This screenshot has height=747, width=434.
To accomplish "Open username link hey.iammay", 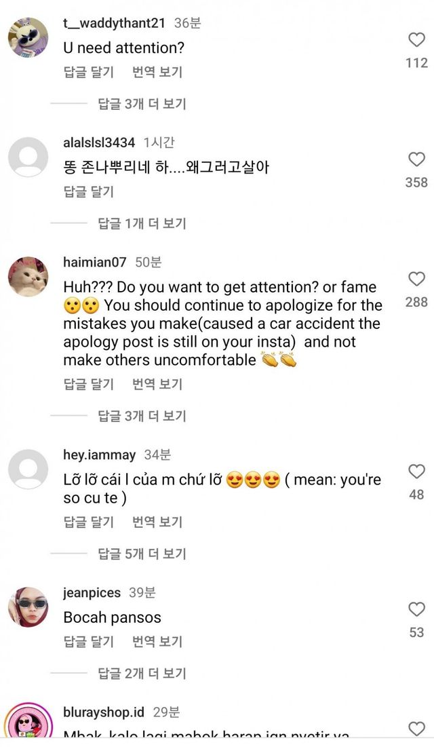I will [x=99, y=455].
